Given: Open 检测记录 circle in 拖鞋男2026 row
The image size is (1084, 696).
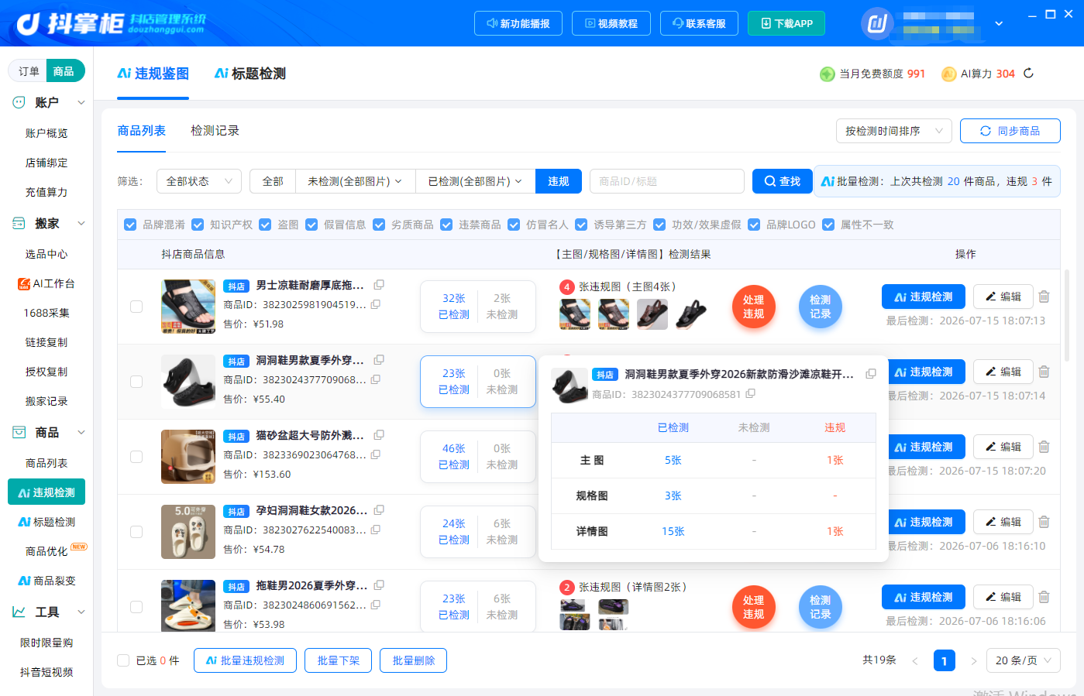Looking at the screenshot, I should click(x=820, y=607).
